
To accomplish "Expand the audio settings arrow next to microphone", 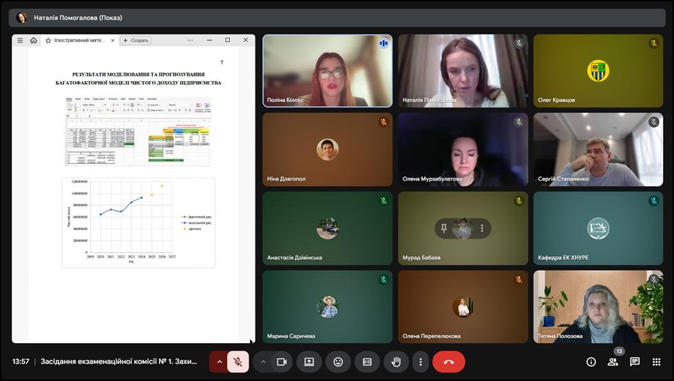I will (x=219, y=362).
